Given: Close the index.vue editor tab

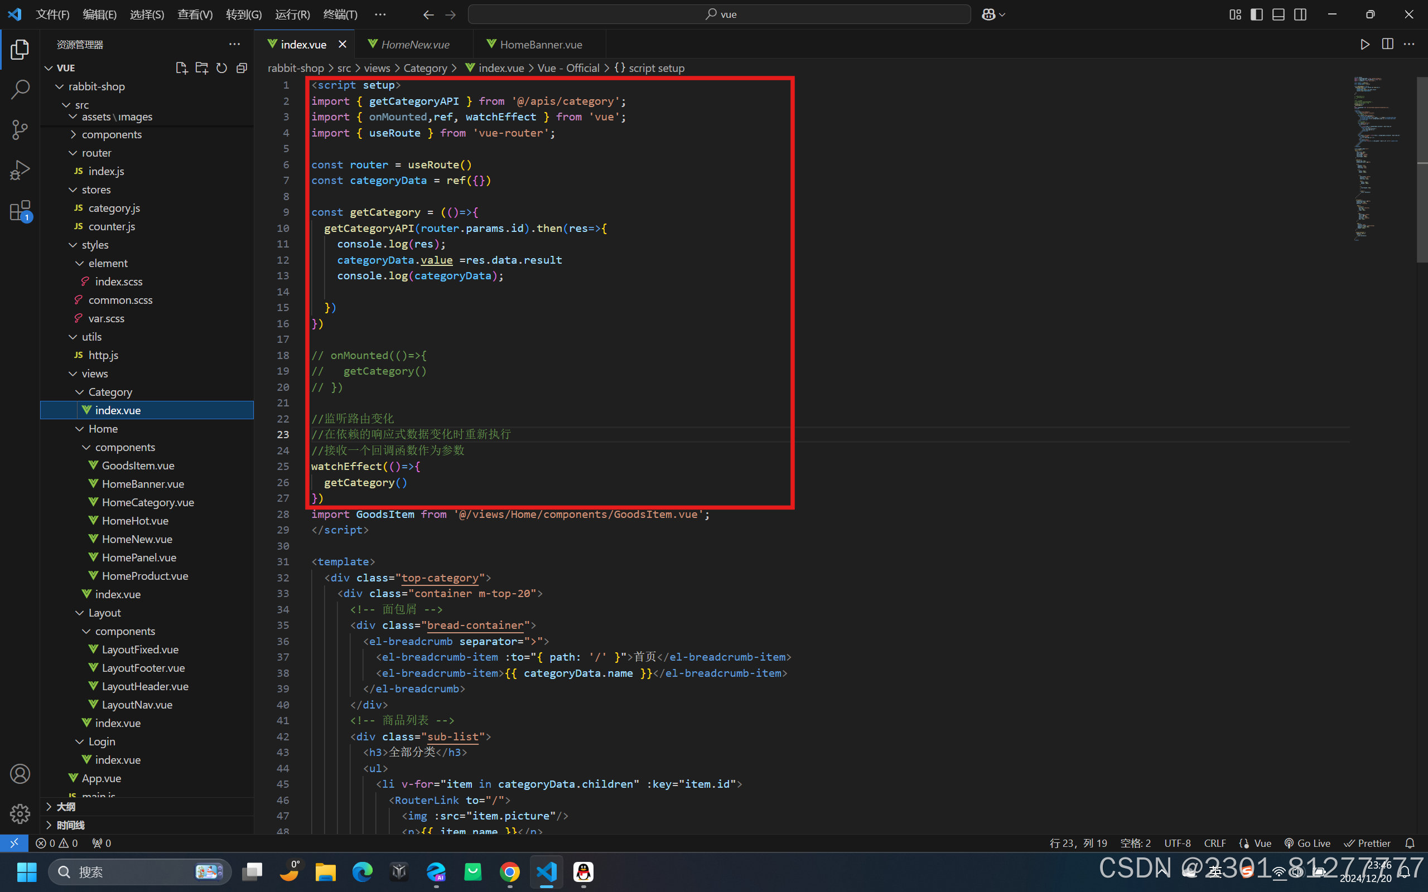Looking at the screenshot, I should pyautogui.click(x=342, y=44).
